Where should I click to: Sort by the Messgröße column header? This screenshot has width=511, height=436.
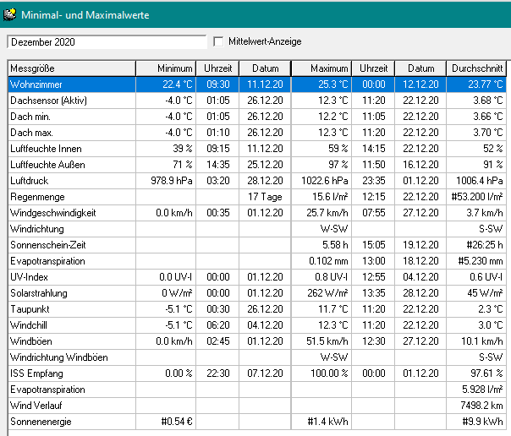coord(71,68)
